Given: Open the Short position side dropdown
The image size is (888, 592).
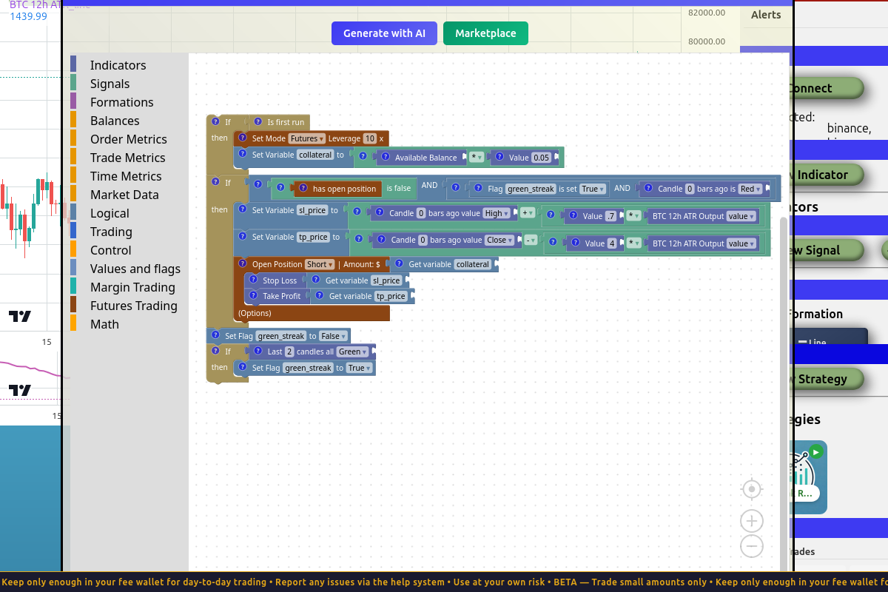Looking at the screenshot, I should (x=320, y=264).
